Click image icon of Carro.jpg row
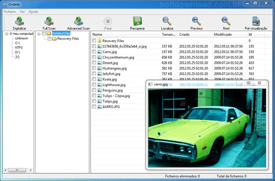Image resolution: width=275 pixels, height=181 pixels. point(99,52)
